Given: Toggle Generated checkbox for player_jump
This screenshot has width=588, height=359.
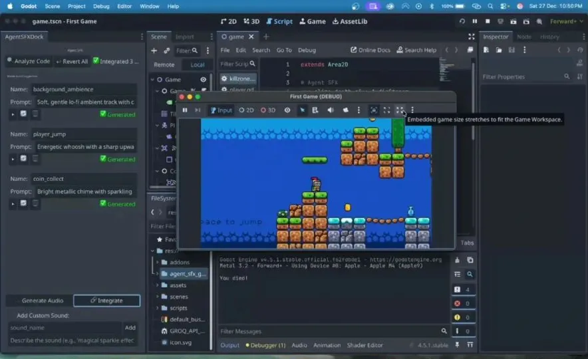Looking at the screenshot, I should point(102,158).
